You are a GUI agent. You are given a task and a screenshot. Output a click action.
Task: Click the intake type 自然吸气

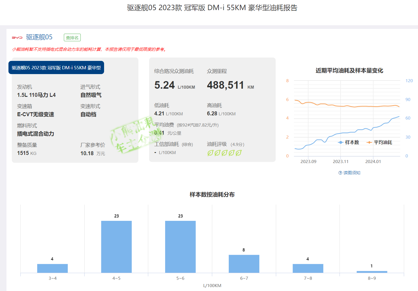(x=91, y=95)
